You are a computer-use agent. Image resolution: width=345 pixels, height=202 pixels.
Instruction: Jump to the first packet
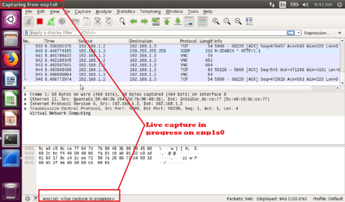[x=167, y=22]
